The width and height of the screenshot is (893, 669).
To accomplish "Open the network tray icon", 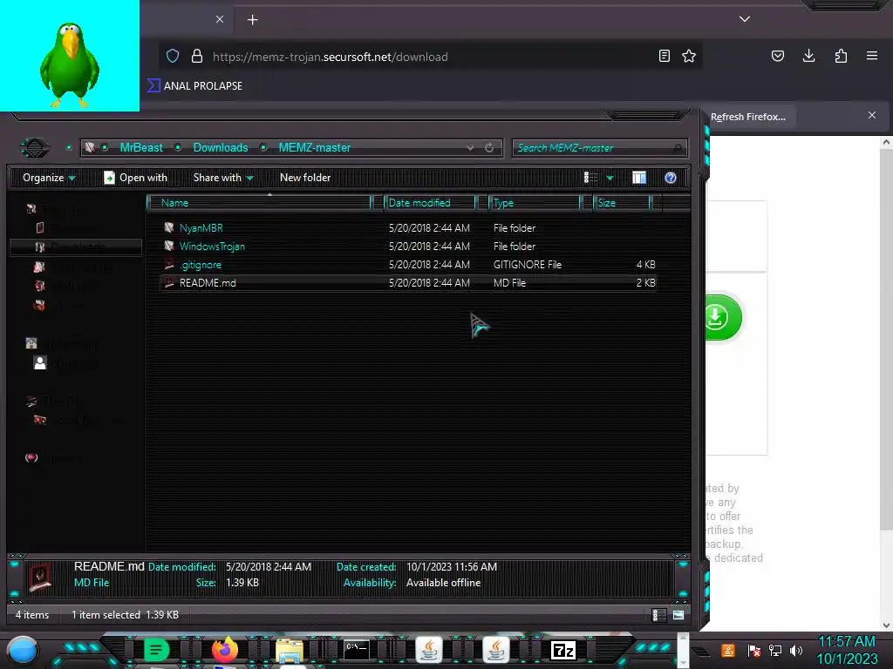I will pos(775,650).
